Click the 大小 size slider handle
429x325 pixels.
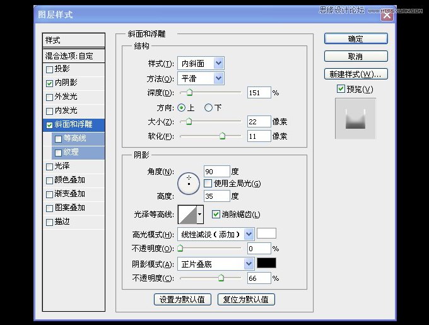189,121
